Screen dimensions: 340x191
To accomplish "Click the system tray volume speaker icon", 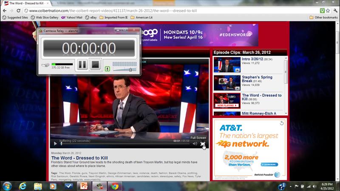I will point(314,186).
